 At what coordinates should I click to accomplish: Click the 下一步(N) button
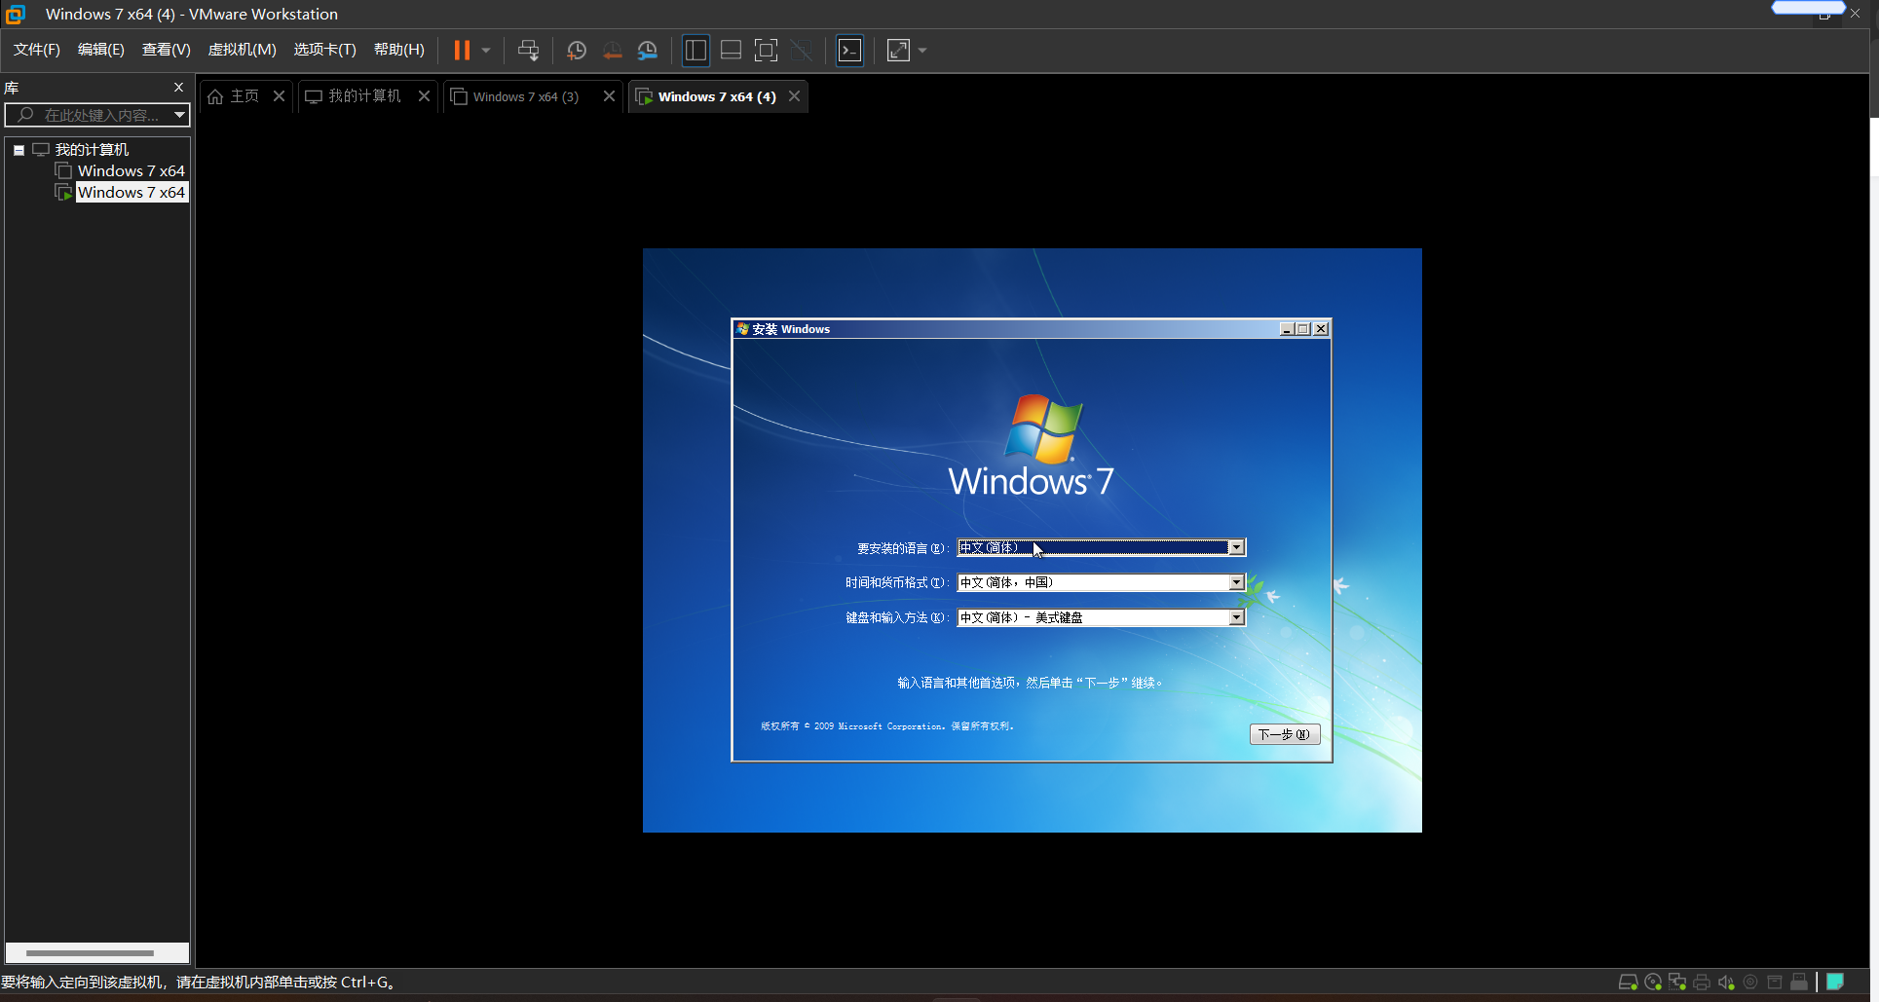tap(1285, 734)
